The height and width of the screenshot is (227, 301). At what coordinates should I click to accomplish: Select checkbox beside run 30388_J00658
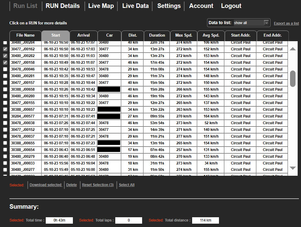[5, 89]
